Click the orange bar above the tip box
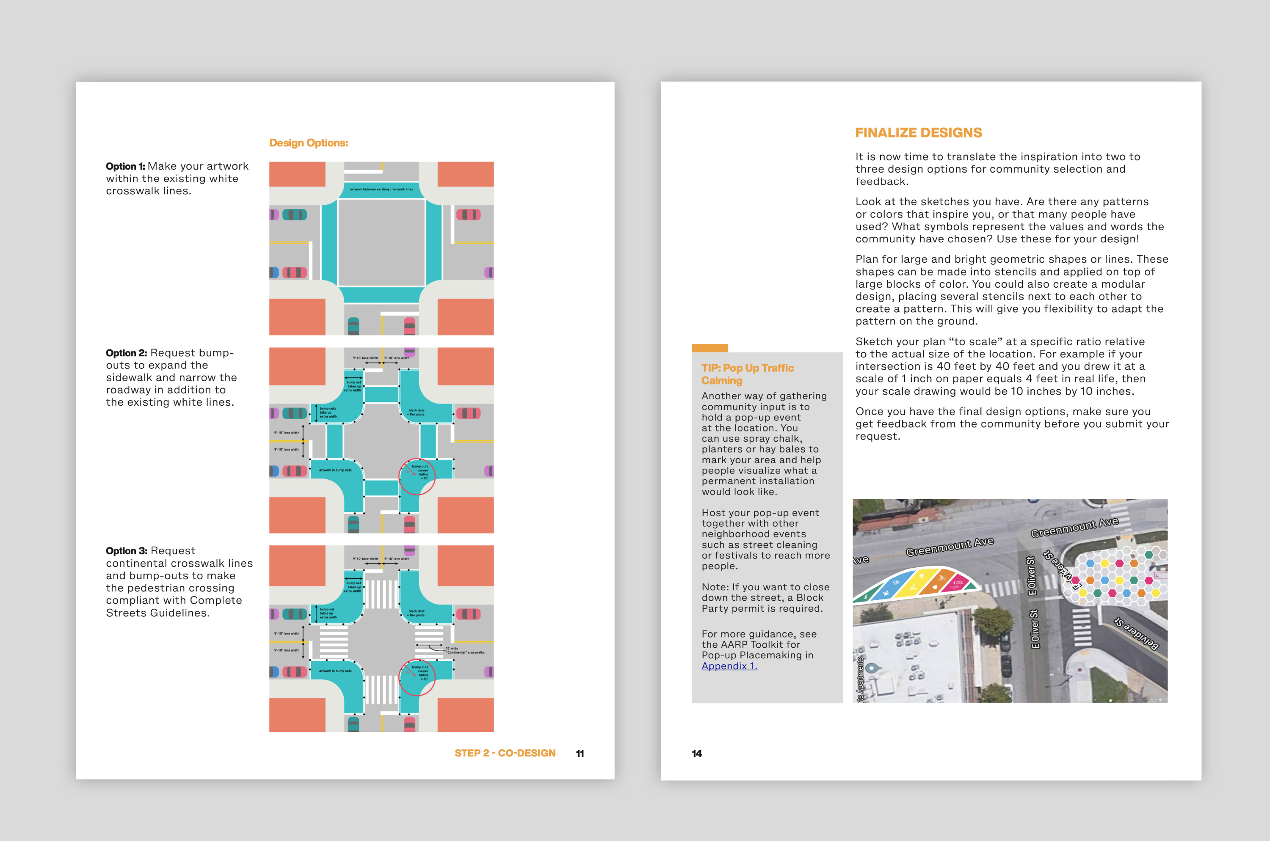1270x841 pixels. pos(710,348)
